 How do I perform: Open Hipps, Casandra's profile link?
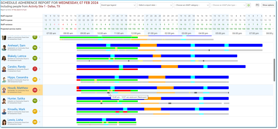click(18, 77)
